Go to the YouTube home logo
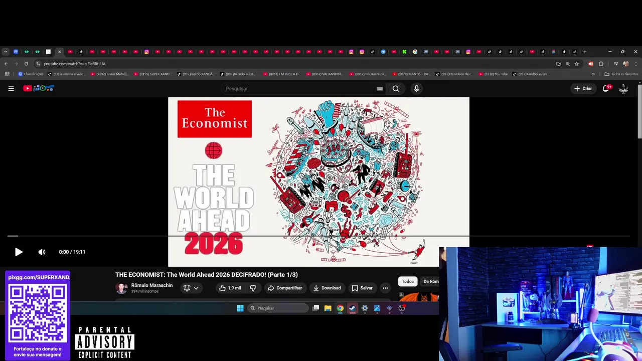This screenshot has width=642, height=361. 38,88
